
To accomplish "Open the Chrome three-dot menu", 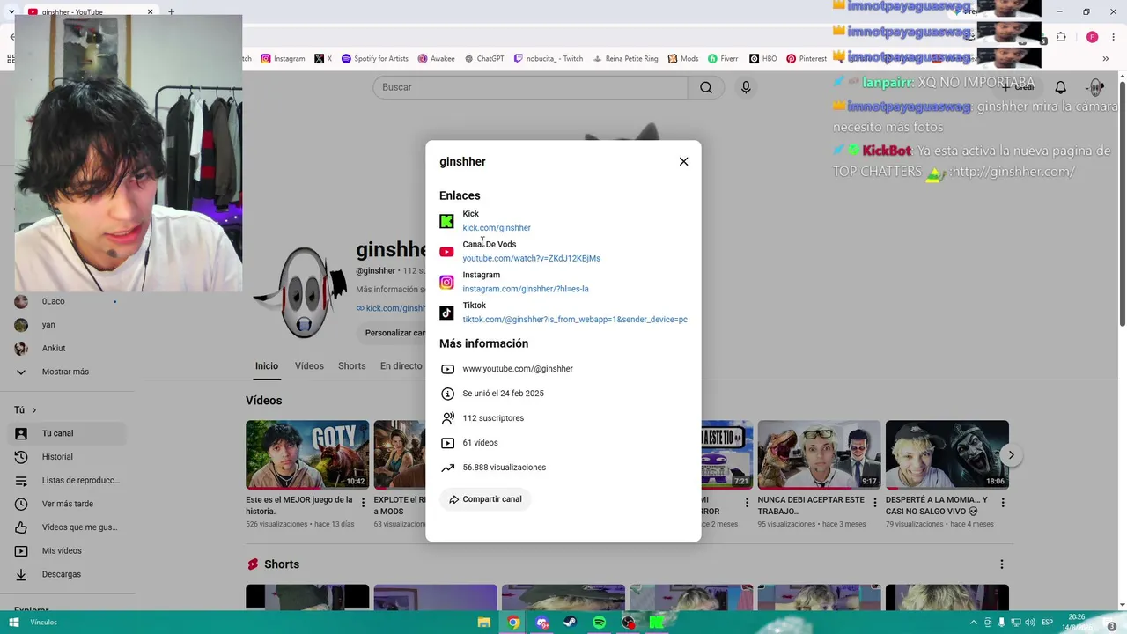I will [x=1114, y=37].
